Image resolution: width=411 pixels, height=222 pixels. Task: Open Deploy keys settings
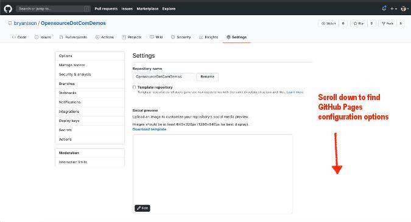(x=90, y=121)
